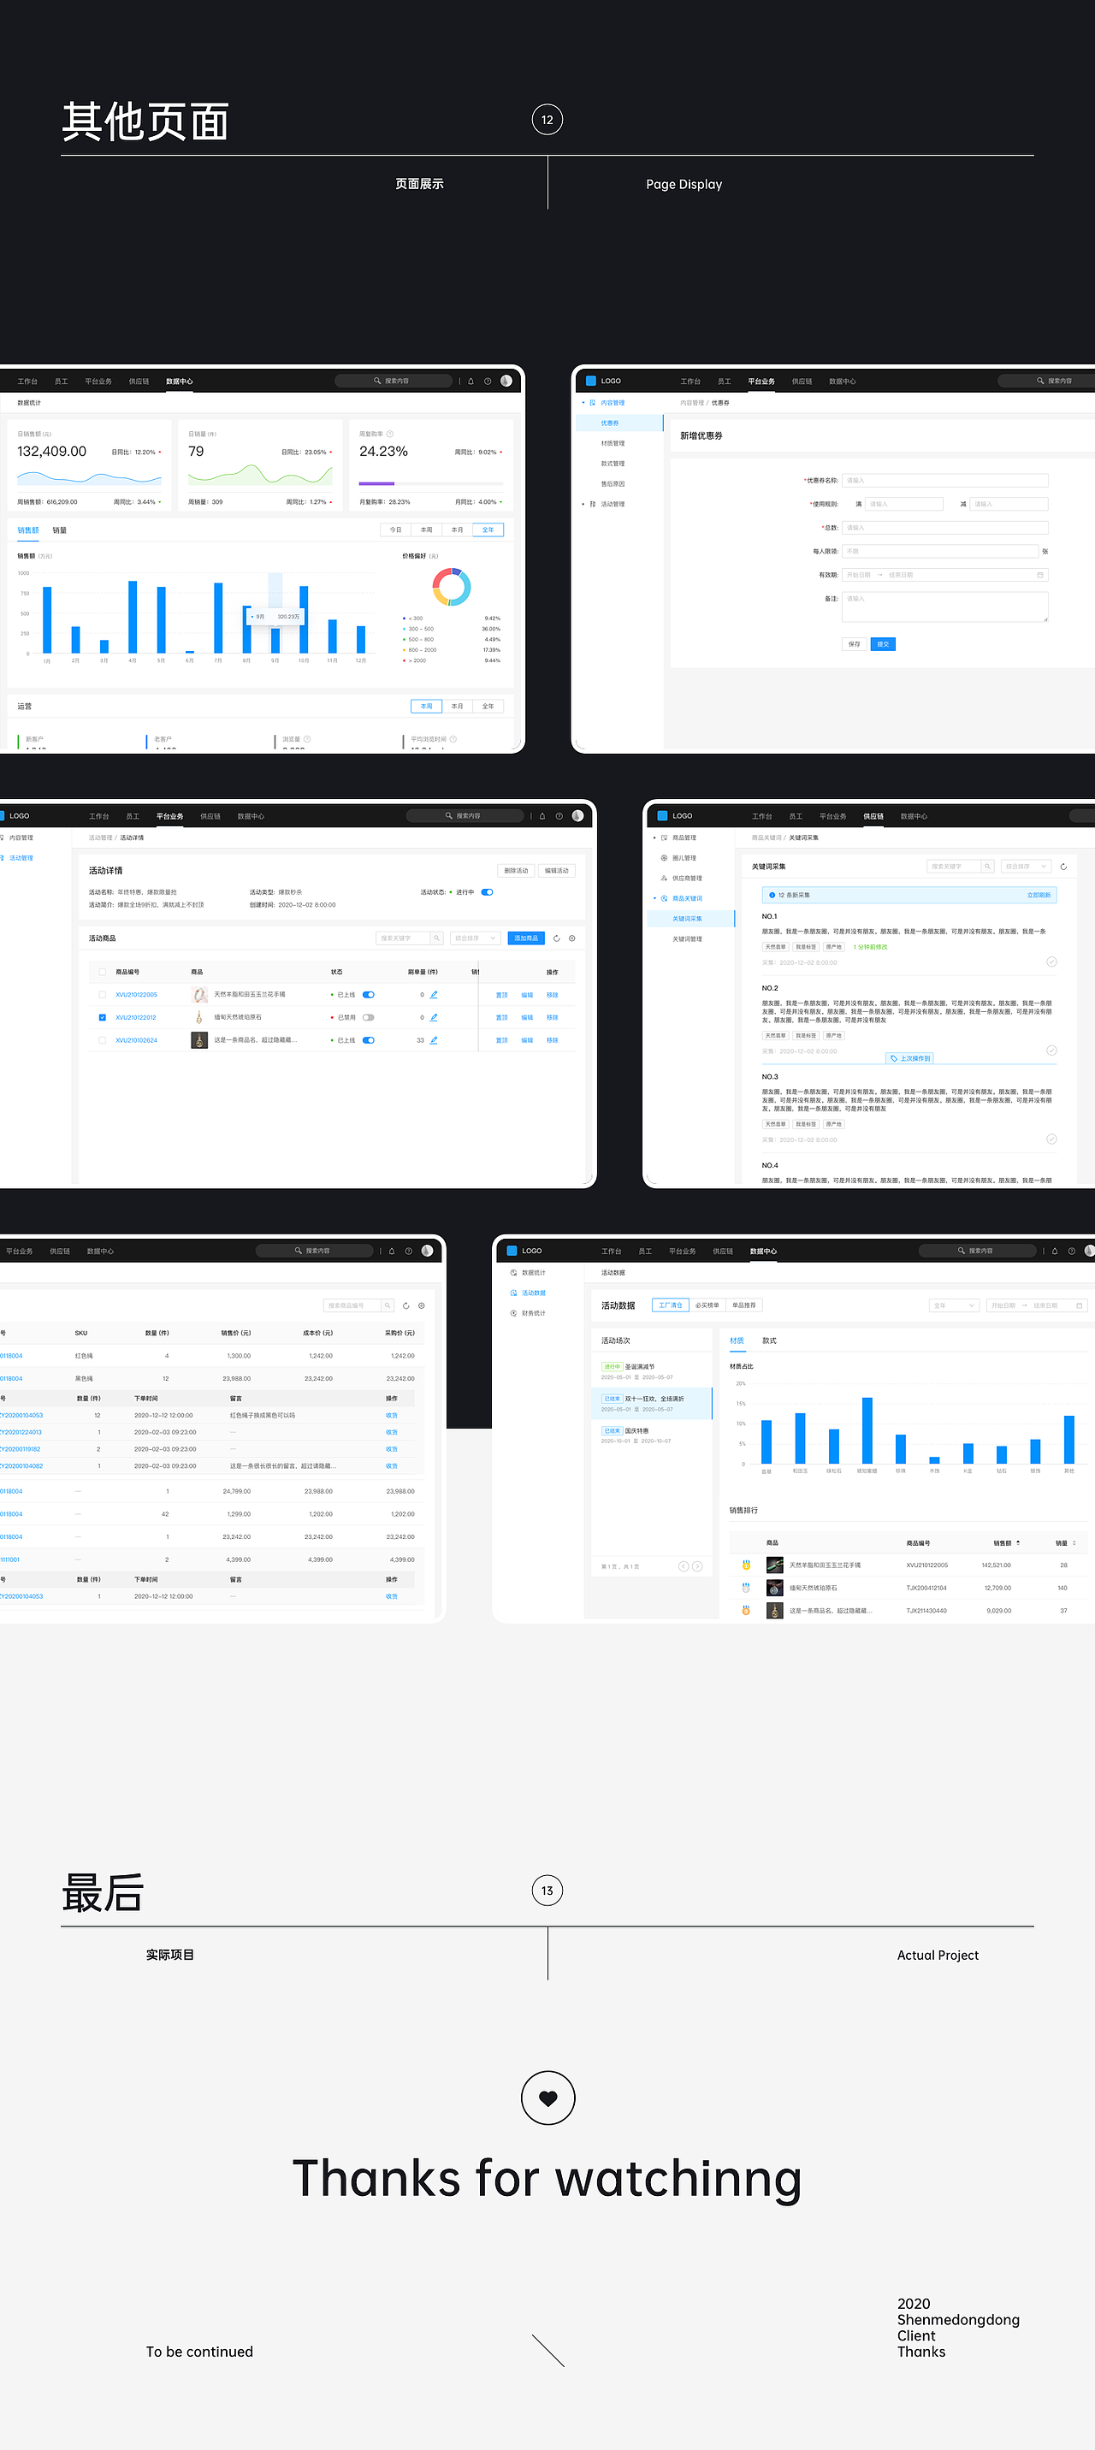Click the 备注 text area on the coupon form
This screenshot has height=2450, width=1095.
[x=944, y=607]
